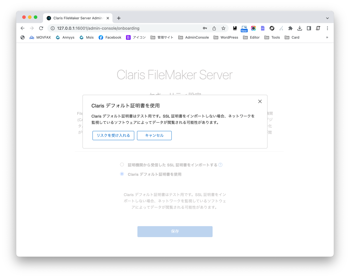The width and height of the screenshot is (350, 278).
Task: Open the black bookmark extension icon
Action: pos(235,28)
